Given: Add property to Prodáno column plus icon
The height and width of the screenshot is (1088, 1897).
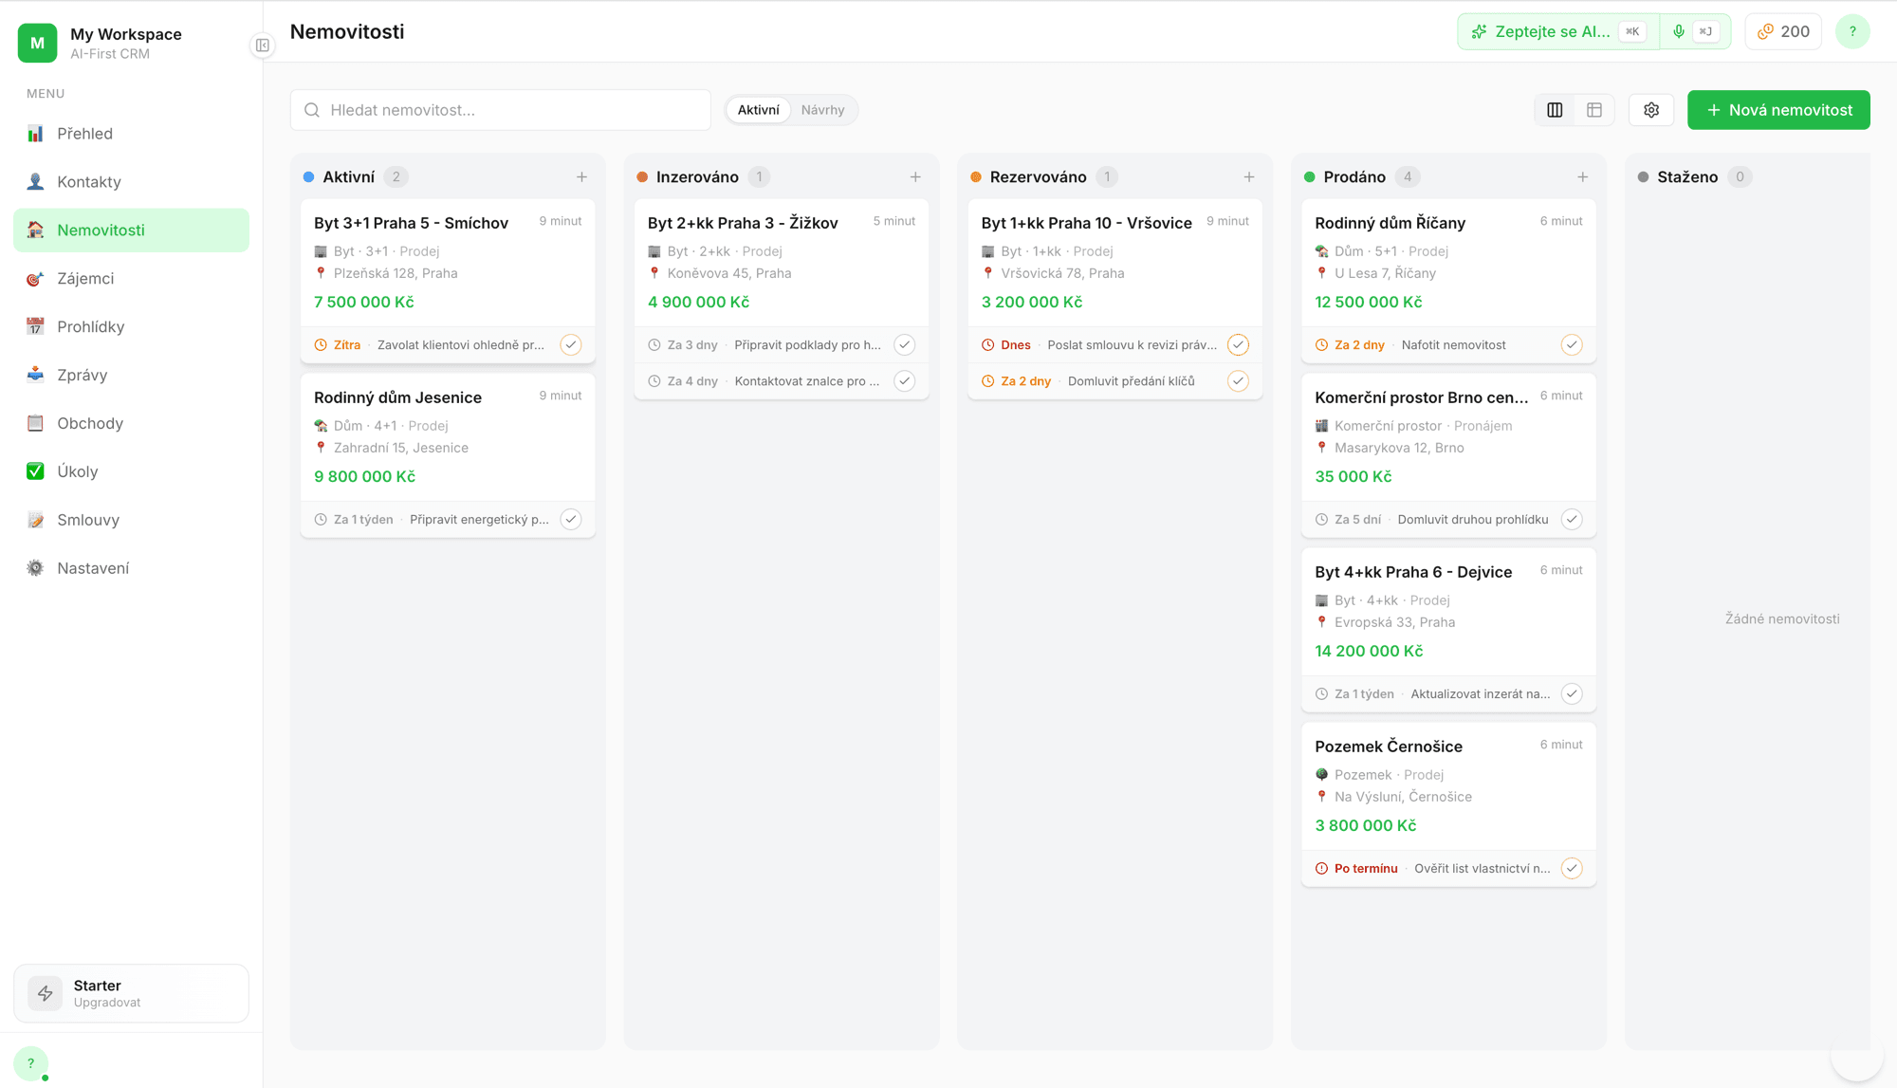Looking at the screenshot, I should (x=1583, y=177).
